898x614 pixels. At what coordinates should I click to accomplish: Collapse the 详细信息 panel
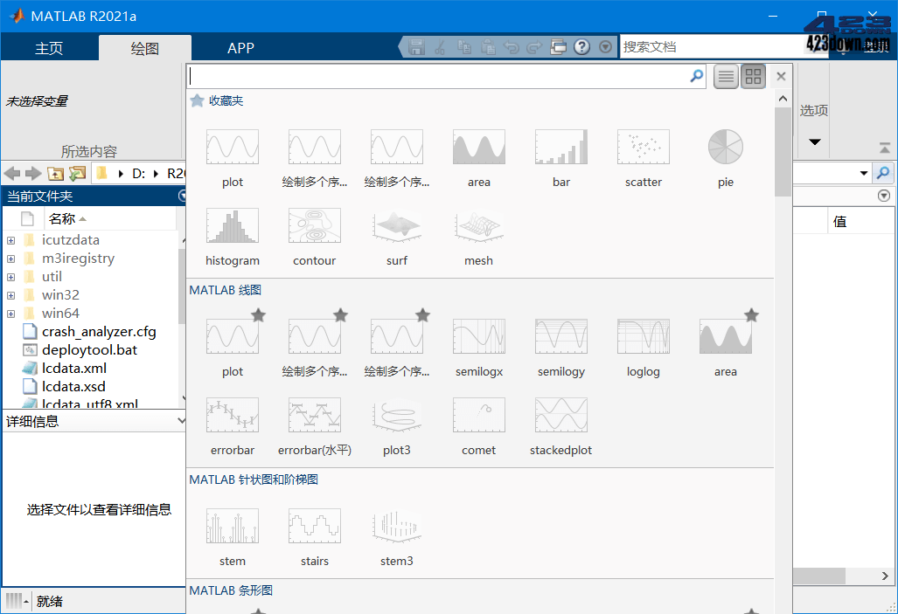[x=180, y=420]
